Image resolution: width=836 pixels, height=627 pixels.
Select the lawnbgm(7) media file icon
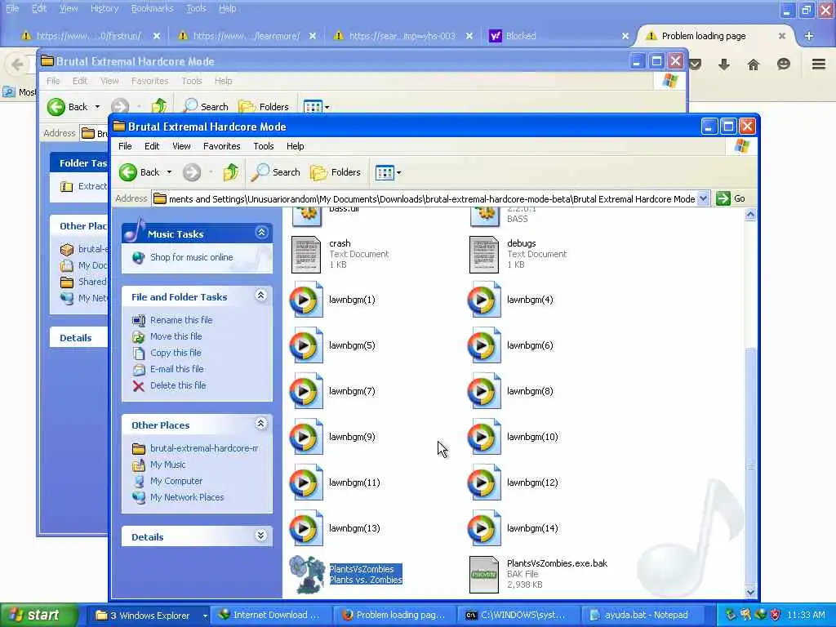pos(306,391)
